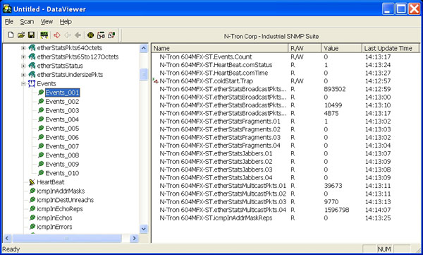Screen dimensions: 423x255
Task: Click the leaf icon beside icmpInEchoReps
Action: (32, 208)
